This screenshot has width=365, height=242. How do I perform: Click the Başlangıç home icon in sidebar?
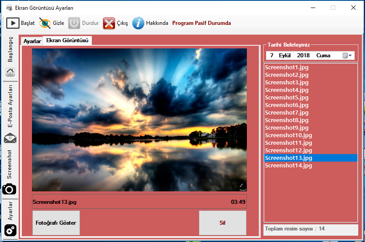point(10,72)
